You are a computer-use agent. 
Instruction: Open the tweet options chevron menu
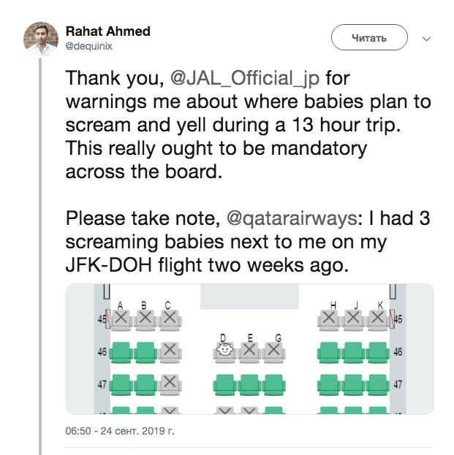tap(428, 38)
